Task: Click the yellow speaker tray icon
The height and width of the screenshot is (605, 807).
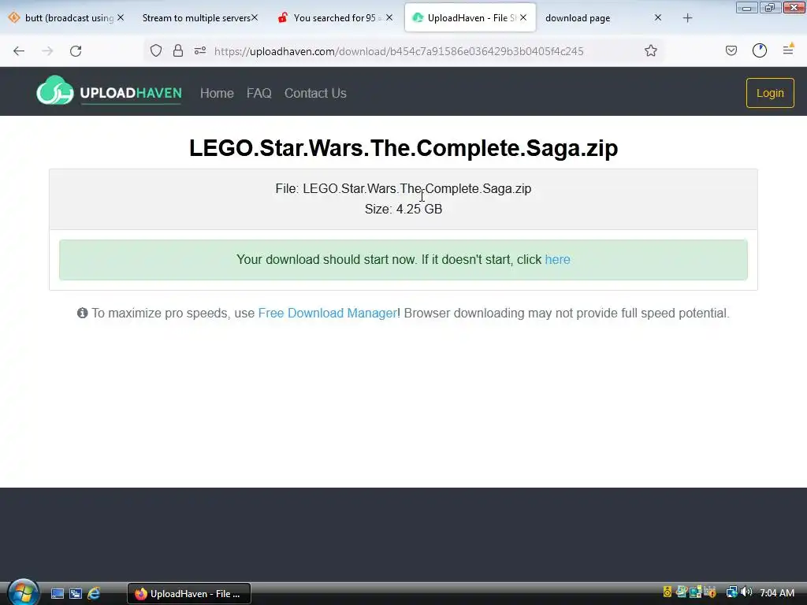Action: pos(668,592)
